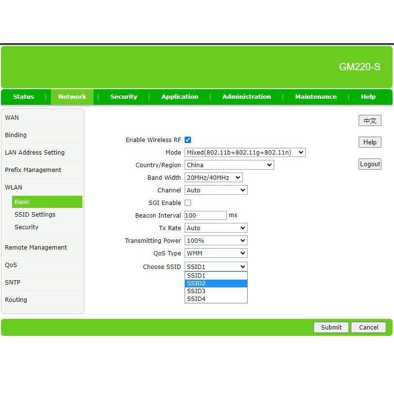Open the wireless Mode dropdown
The height and width of the screenshot is (394, 394).
[245, 152]
